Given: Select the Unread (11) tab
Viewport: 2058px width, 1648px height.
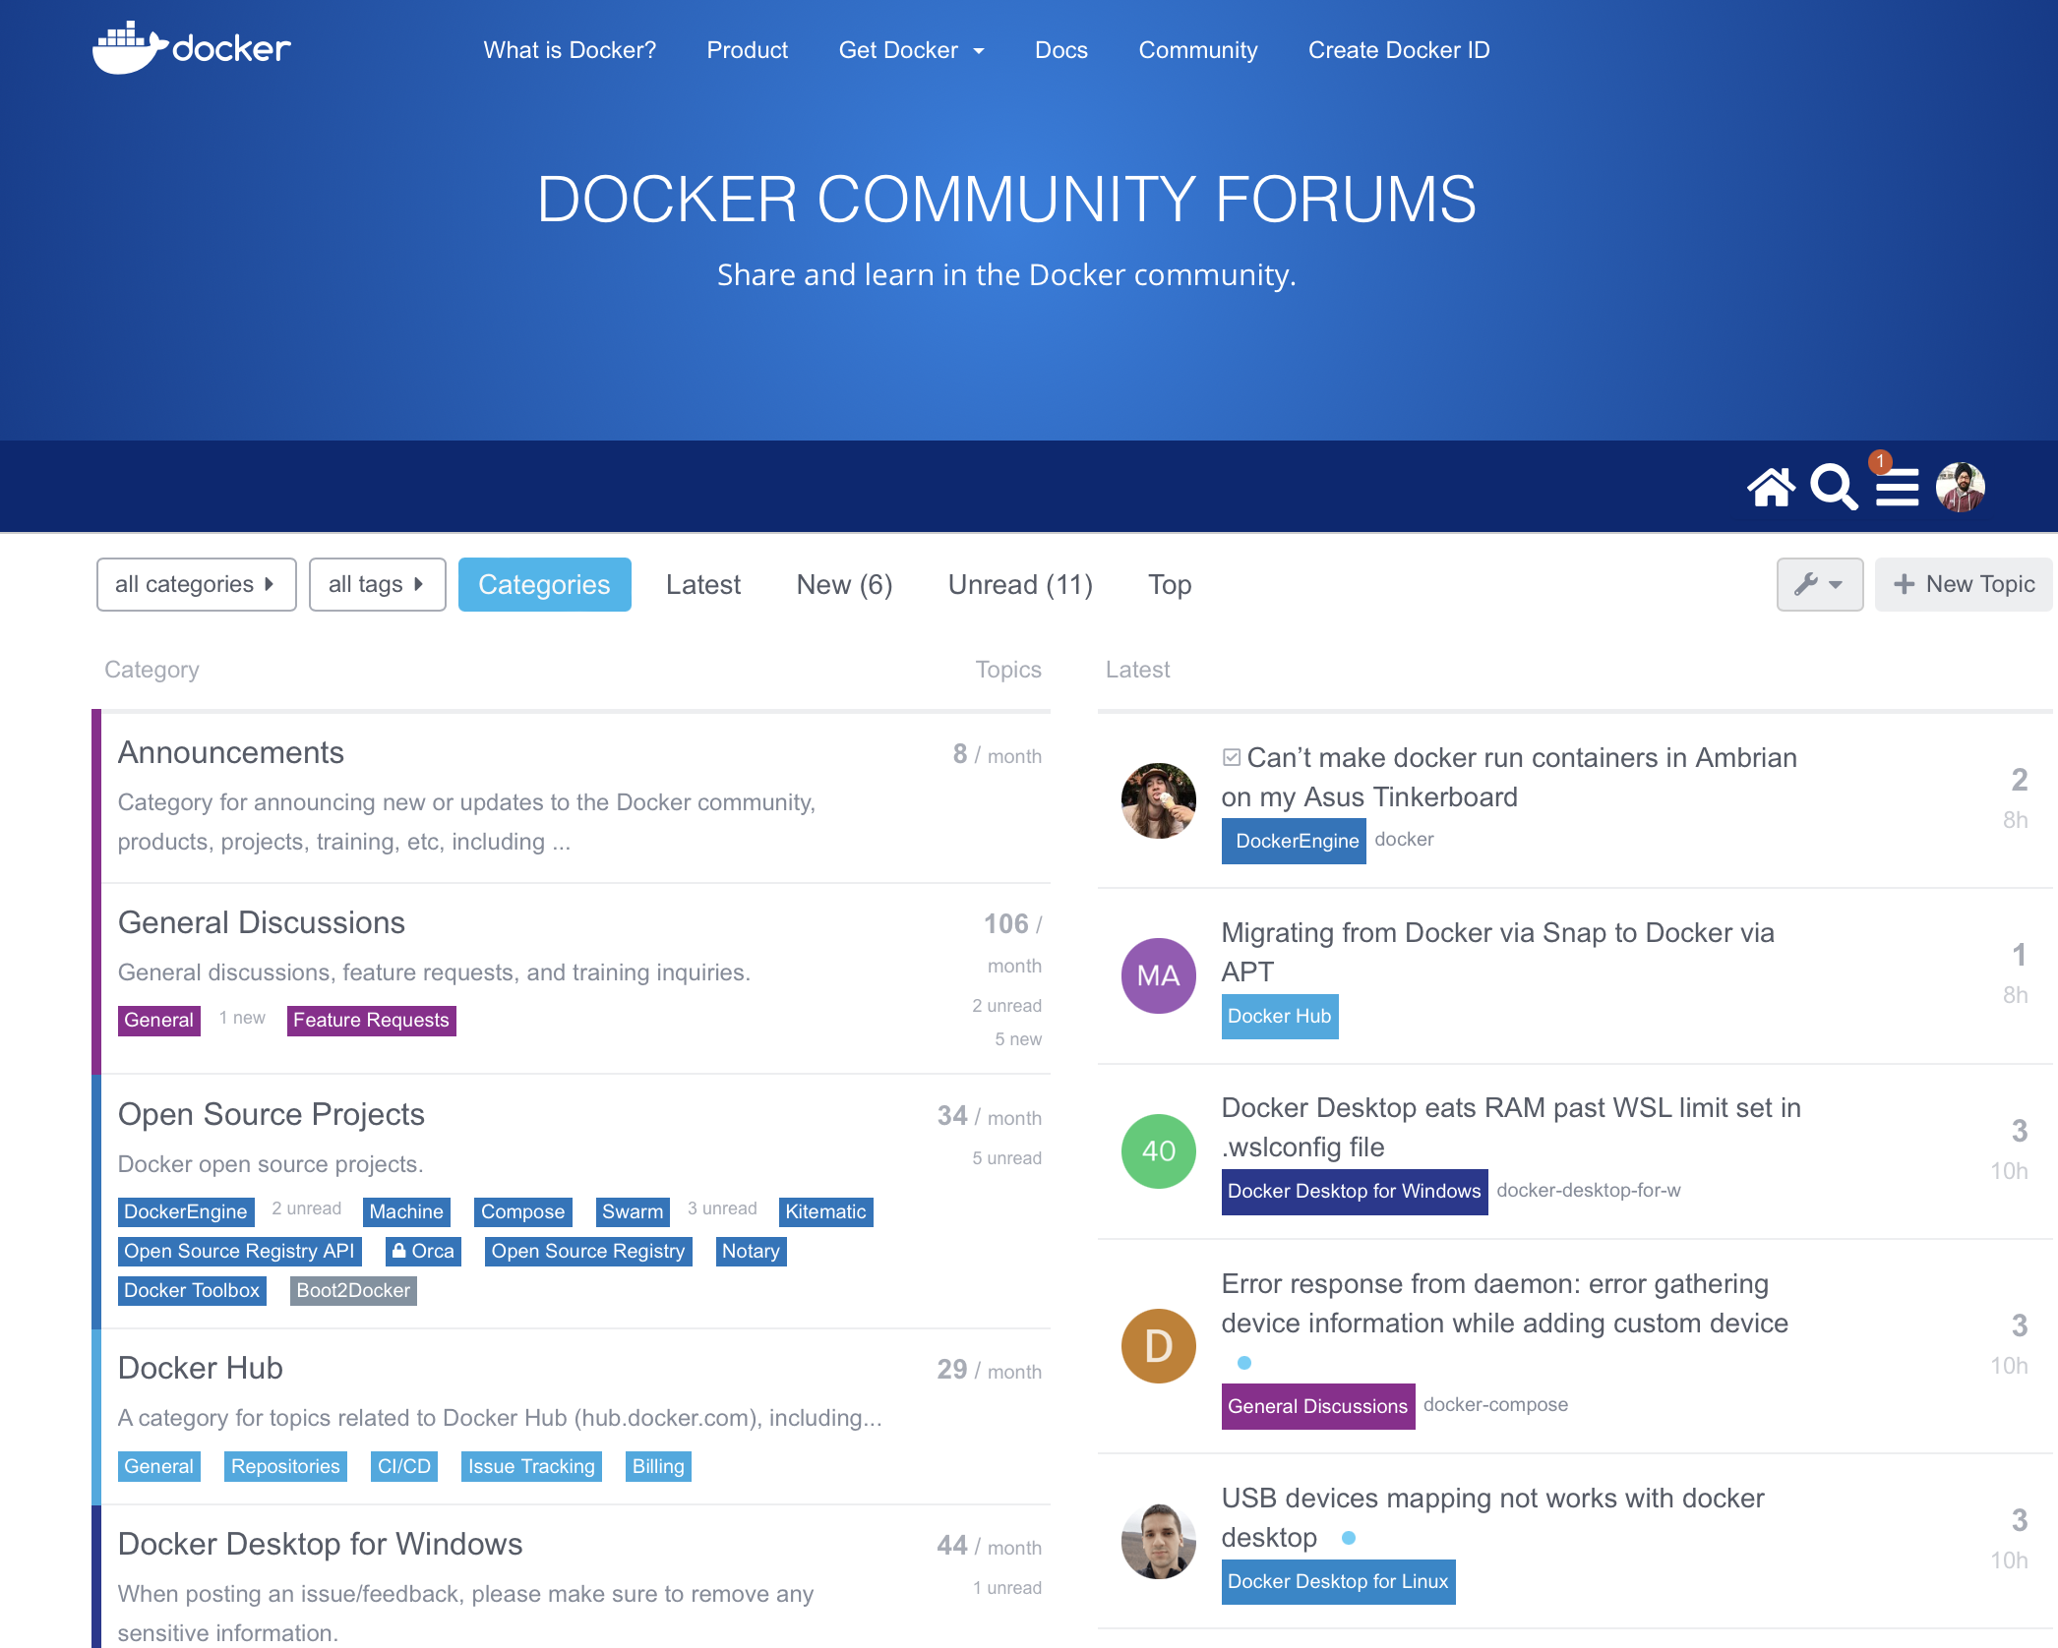Looking at the screenshot, I should click(x=1020, y=584).
